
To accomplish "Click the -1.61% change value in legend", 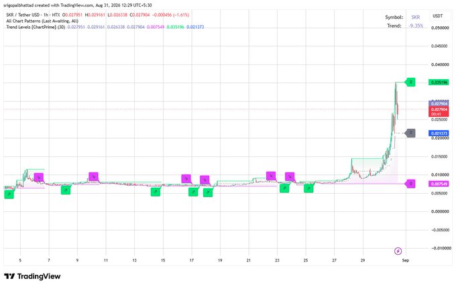I will point(181,15).
